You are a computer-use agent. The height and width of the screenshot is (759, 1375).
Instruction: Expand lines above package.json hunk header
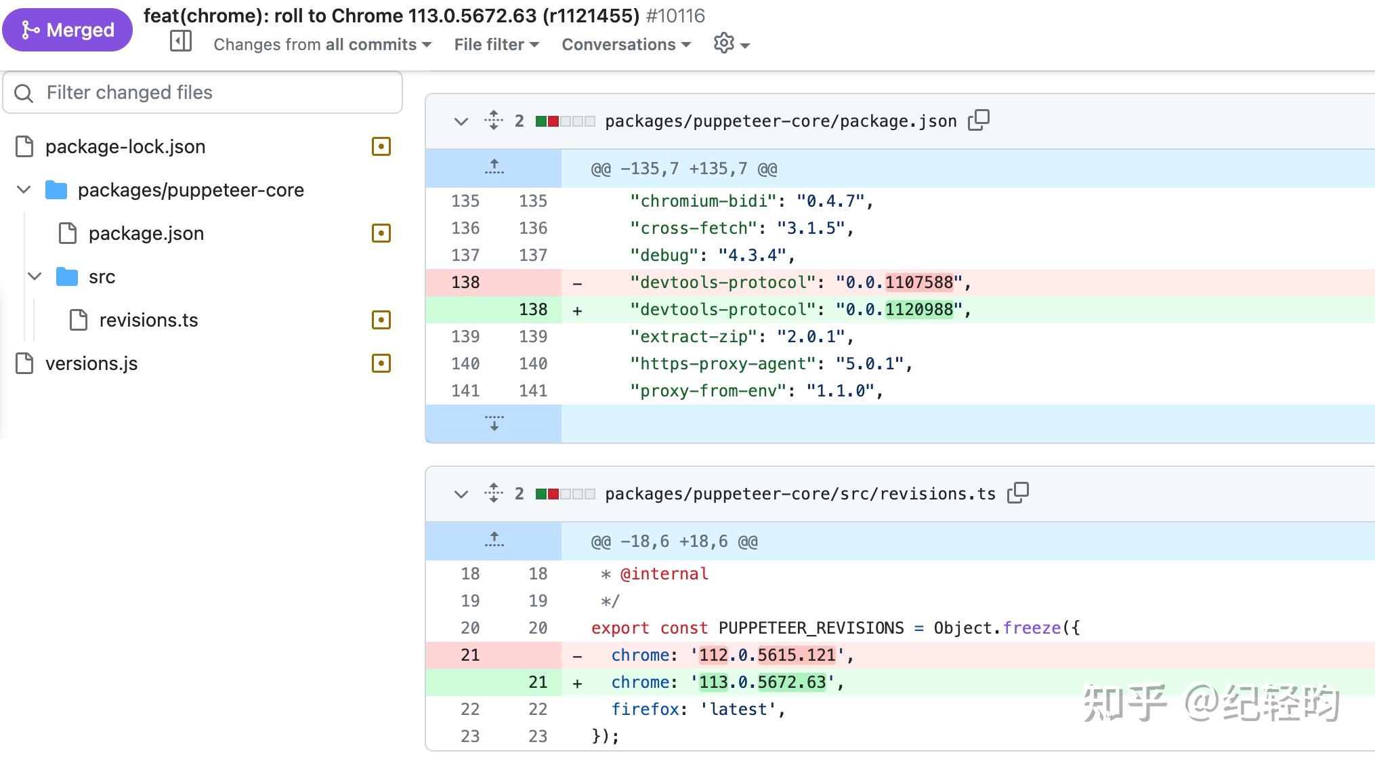(x=494, y=167)
